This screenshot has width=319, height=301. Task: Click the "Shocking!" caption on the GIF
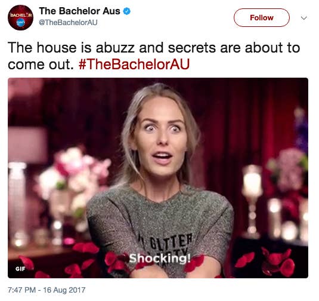click(160, 259)
